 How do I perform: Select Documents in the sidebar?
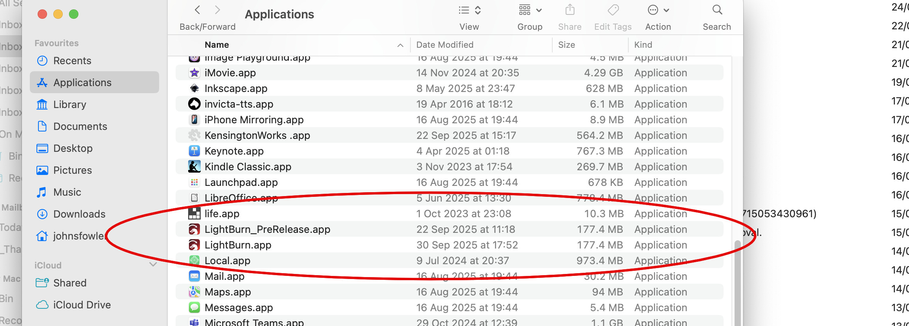coord(80,126)
